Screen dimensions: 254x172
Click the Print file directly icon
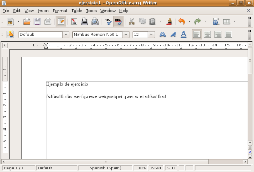pyautogui.click(x=84, y=21)
